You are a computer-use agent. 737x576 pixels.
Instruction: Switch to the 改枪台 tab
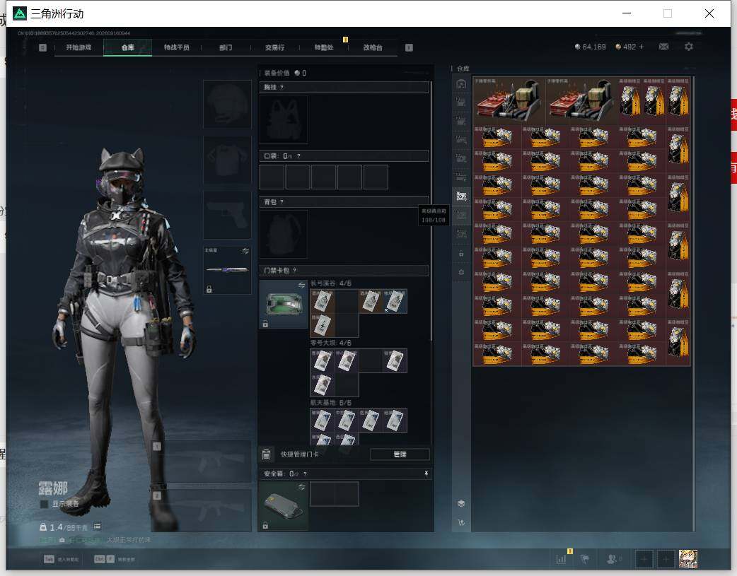tap(373, 47)
